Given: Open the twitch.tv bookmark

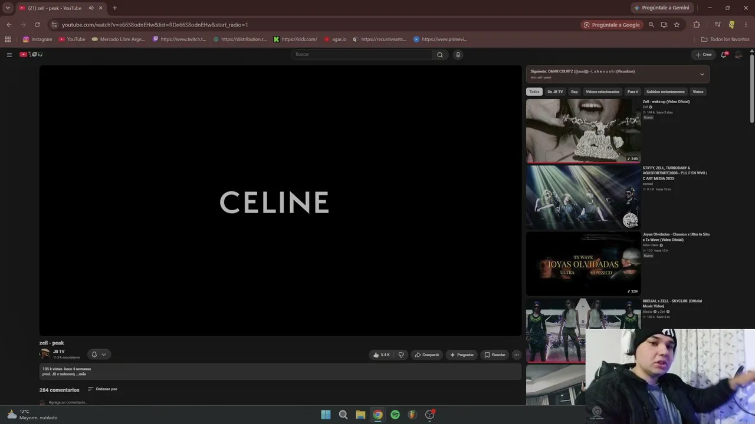Looking at the screenshot, I should 179,39.
